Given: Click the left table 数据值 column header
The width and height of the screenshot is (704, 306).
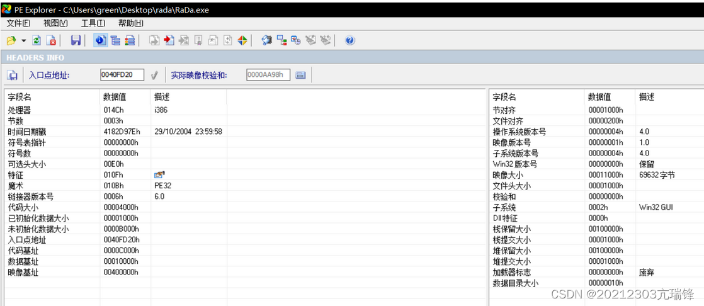Looking at the screenshot, I should pos(125,97).
